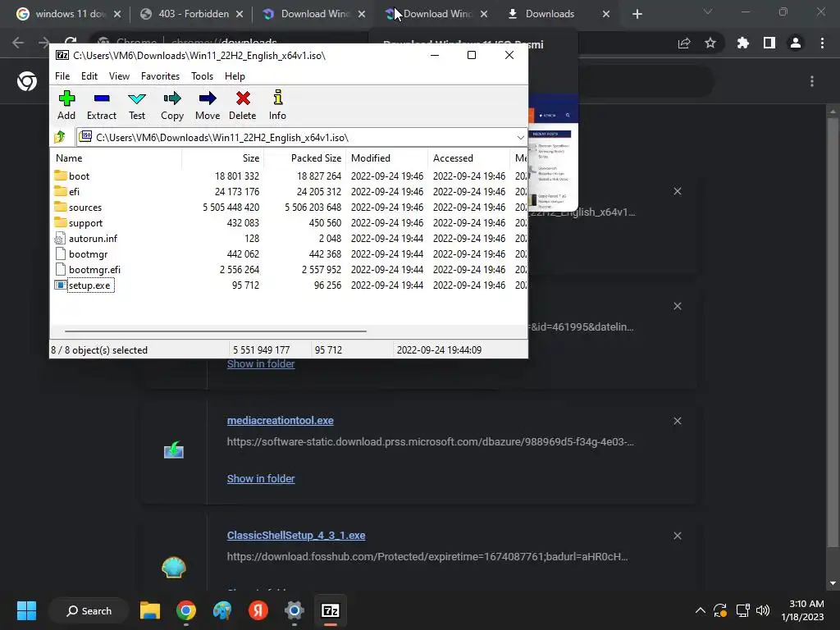Open Google Chrome from the taskbar
The height and width of the screenshot is (630, 840).
point(186,610)
